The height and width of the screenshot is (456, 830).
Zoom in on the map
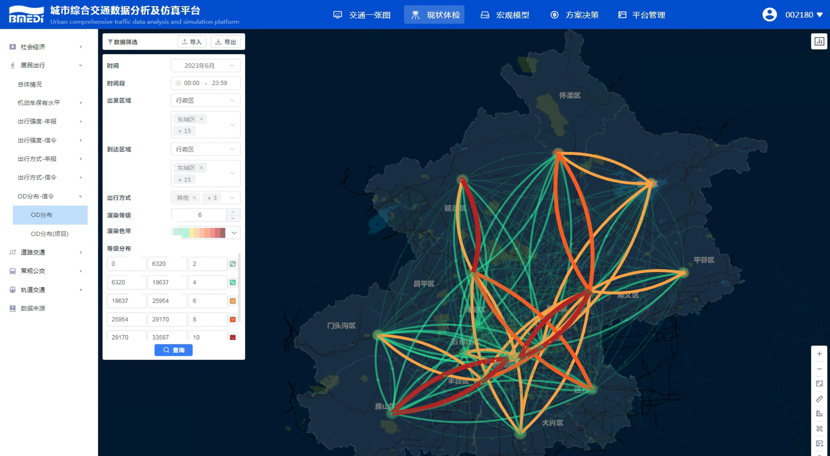click(819, 354)
